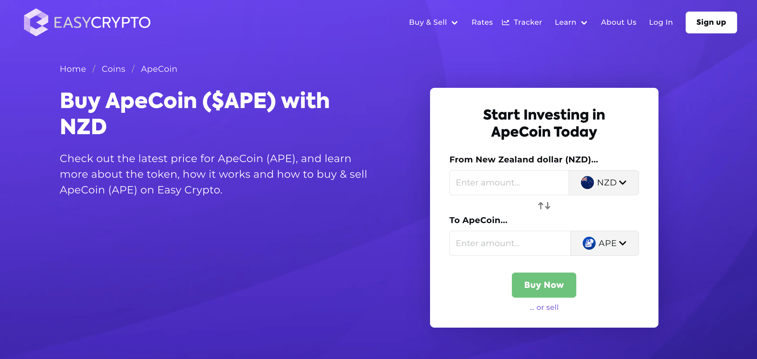This screenshot has height=359, width=757.
Task: Focus the NZD amount input field
Action: [509, 183]
